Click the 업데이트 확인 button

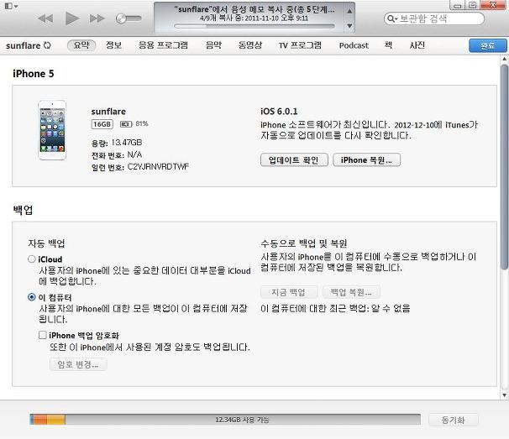pos(294,160)
